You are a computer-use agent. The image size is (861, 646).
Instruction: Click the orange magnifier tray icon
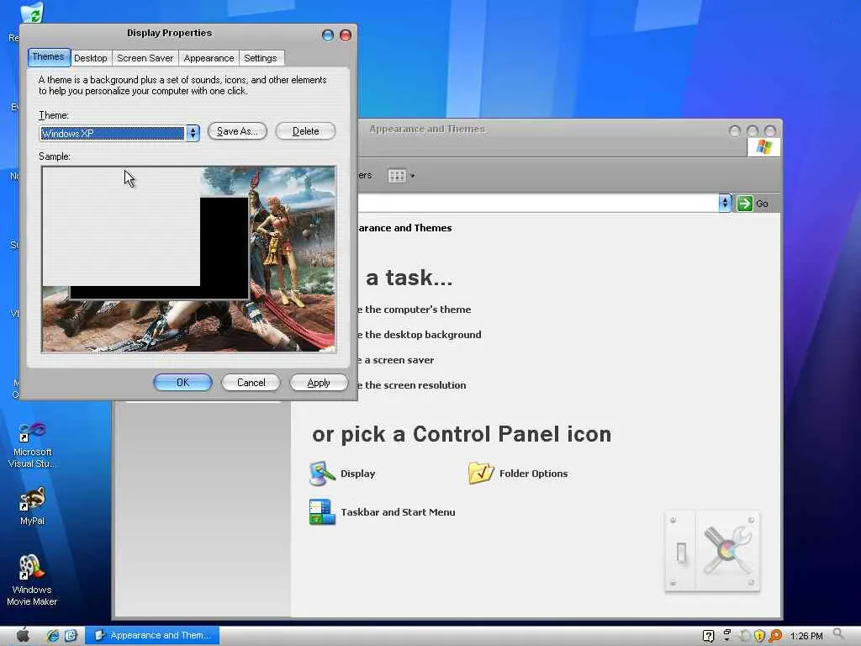coord(775,636)
